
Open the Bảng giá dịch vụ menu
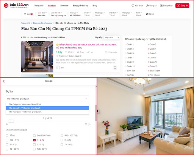80,6
